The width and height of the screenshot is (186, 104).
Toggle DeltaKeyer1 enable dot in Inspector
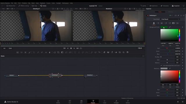[x=148, y=16]
